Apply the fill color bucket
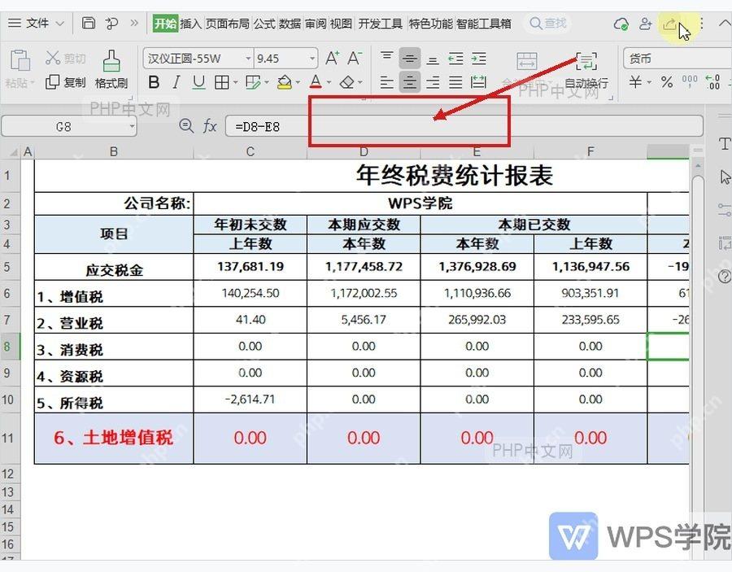This screenshot has width=732, height=572. click(x=284, y=83)
